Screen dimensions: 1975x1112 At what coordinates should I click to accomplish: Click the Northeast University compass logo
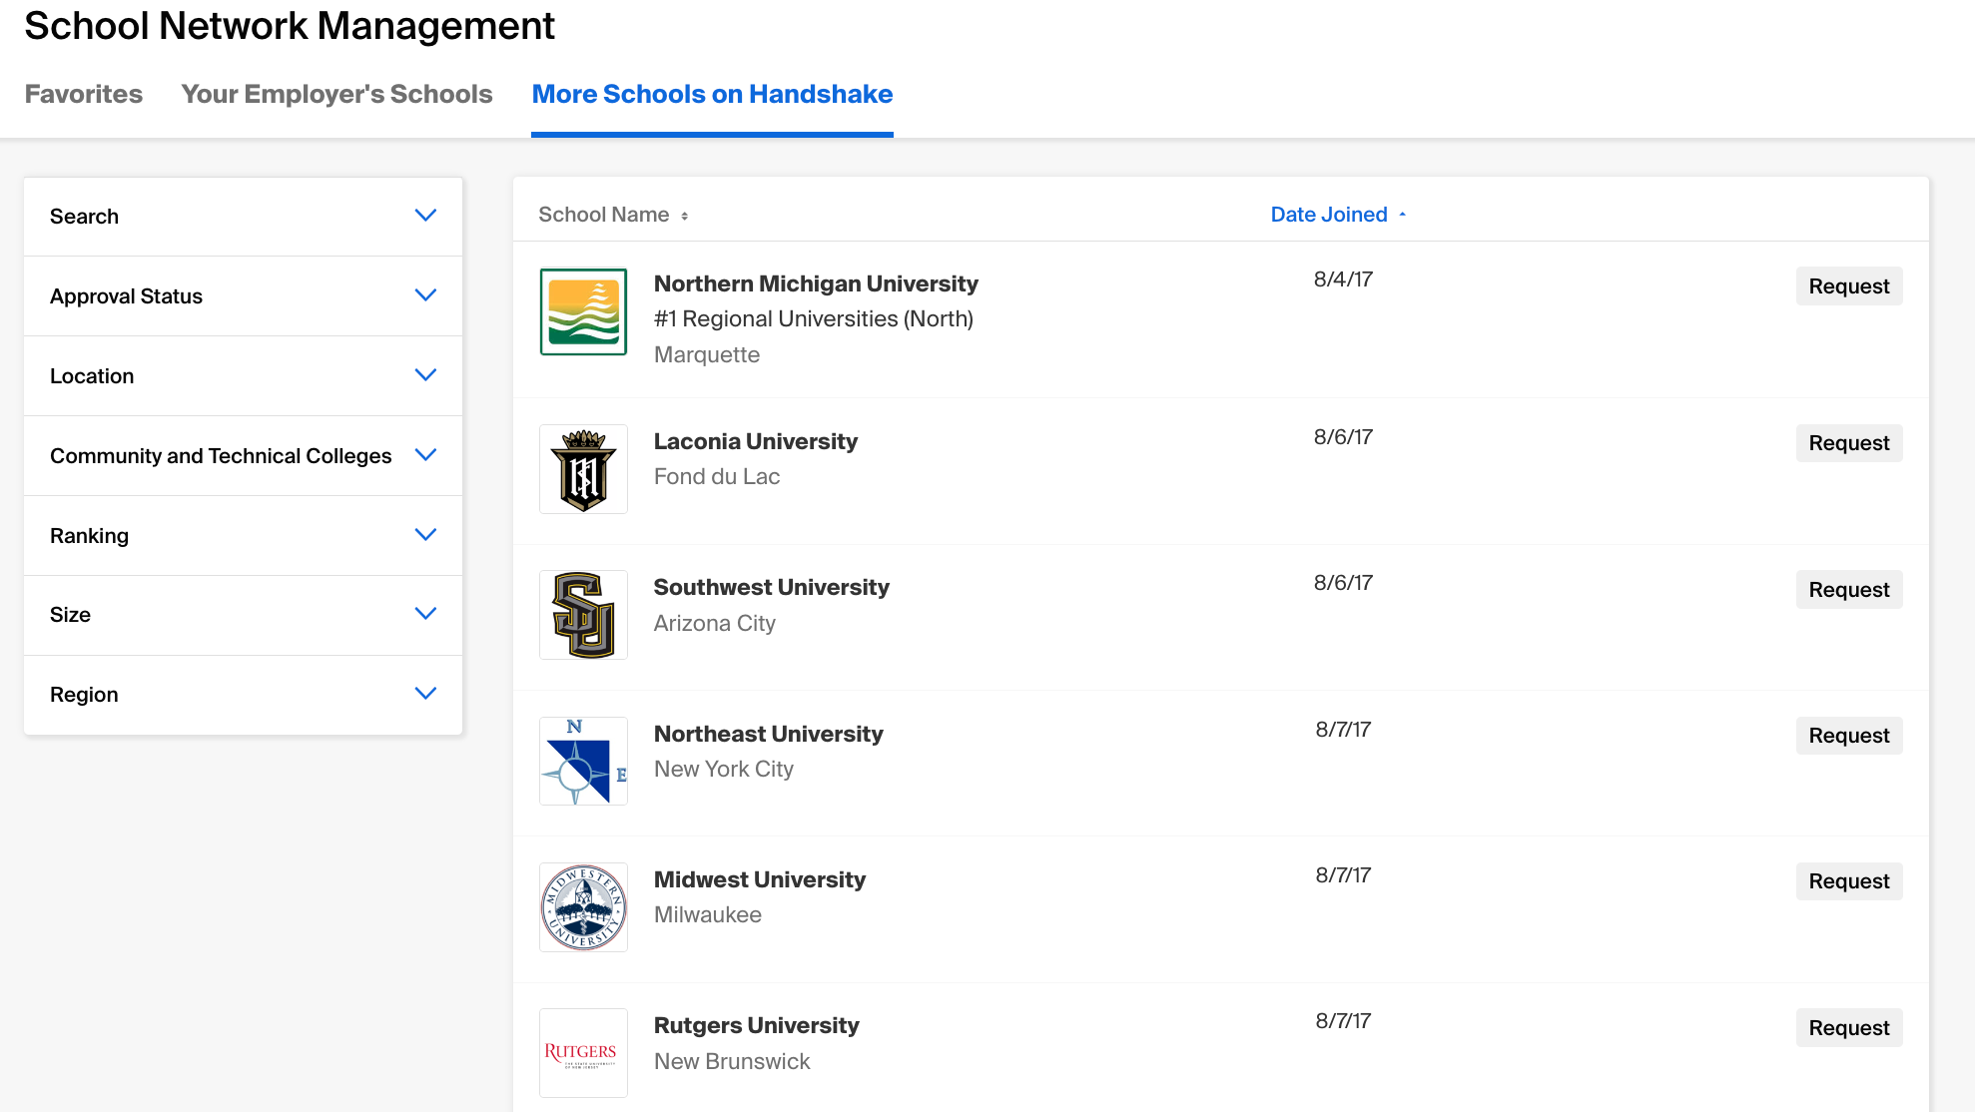coord(583,761)
